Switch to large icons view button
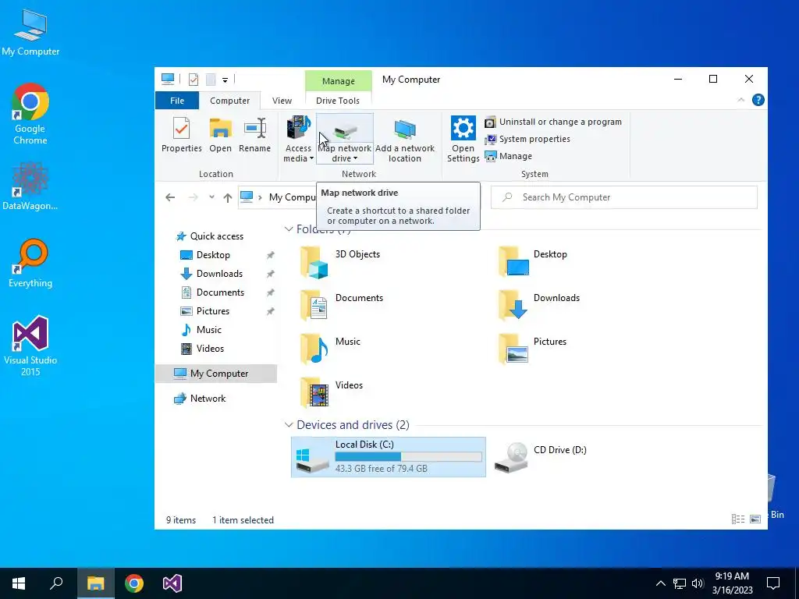799x599 pixels. 755,519
